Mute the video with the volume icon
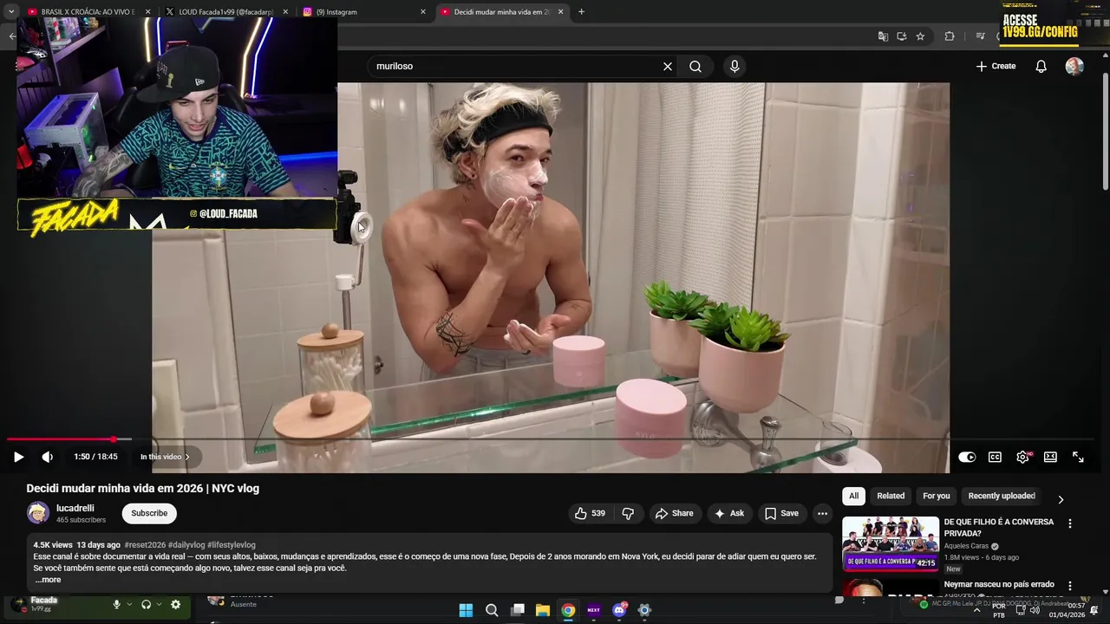This screenshot has height=624, width=1110. pyautogui.click(x=48, y=457)
